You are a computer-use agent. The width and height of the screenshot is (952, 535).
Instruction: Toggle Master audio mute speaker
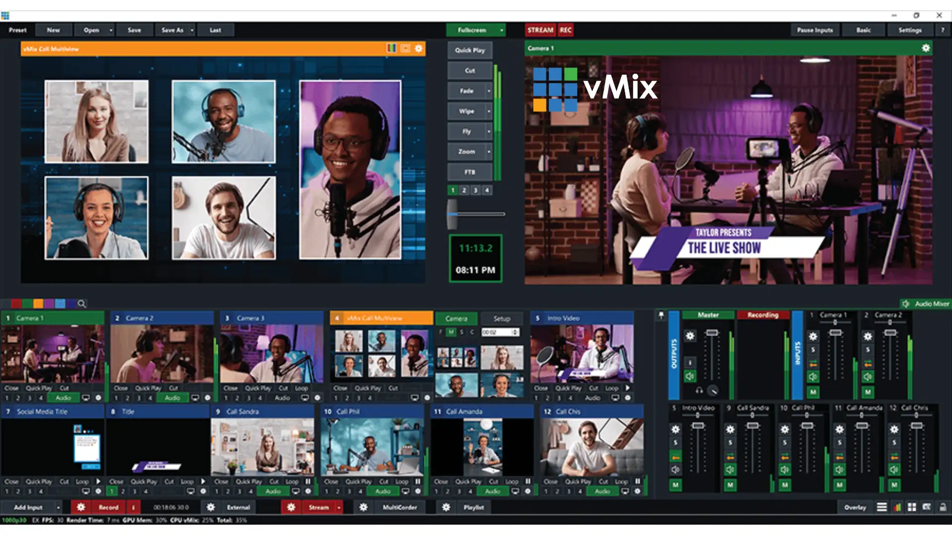(x=690, y=376)
